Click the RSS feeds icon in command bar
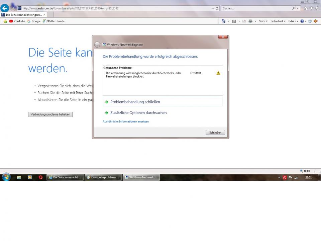Image resolution: width=321 pixels, height=251 pixels. [234, 21]
